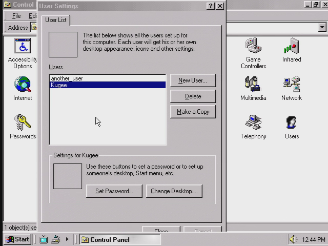Click the taskbar clock

[x=313, y=239]
